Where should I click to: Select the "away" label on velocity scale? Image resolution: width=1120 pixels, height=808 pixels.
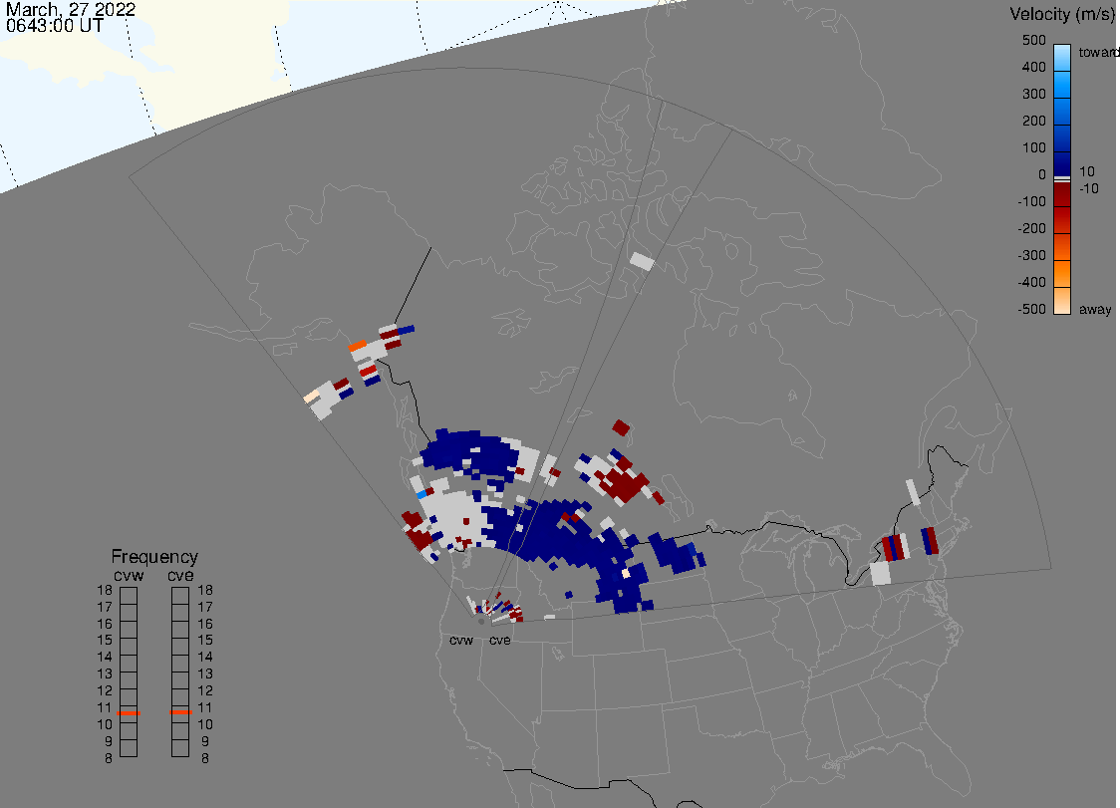click(1095, 310)
